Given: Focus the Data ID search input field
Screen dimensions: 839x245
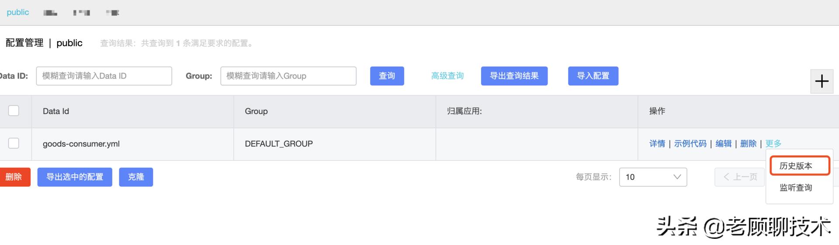Looking at the screenshot, I should 104,76.
